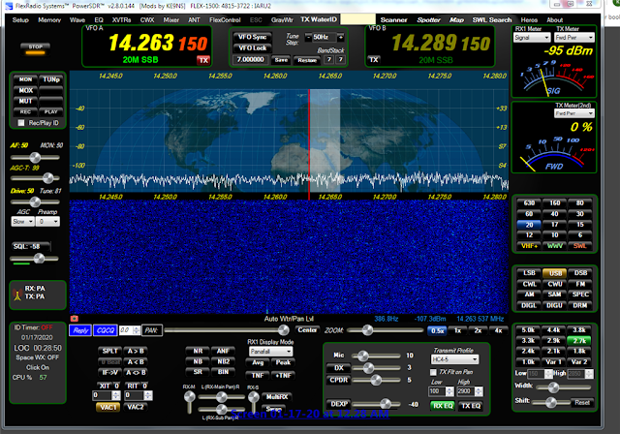Toggle the SPLT split button
Viewport: 620px width, 434px height.
point(109,351)
